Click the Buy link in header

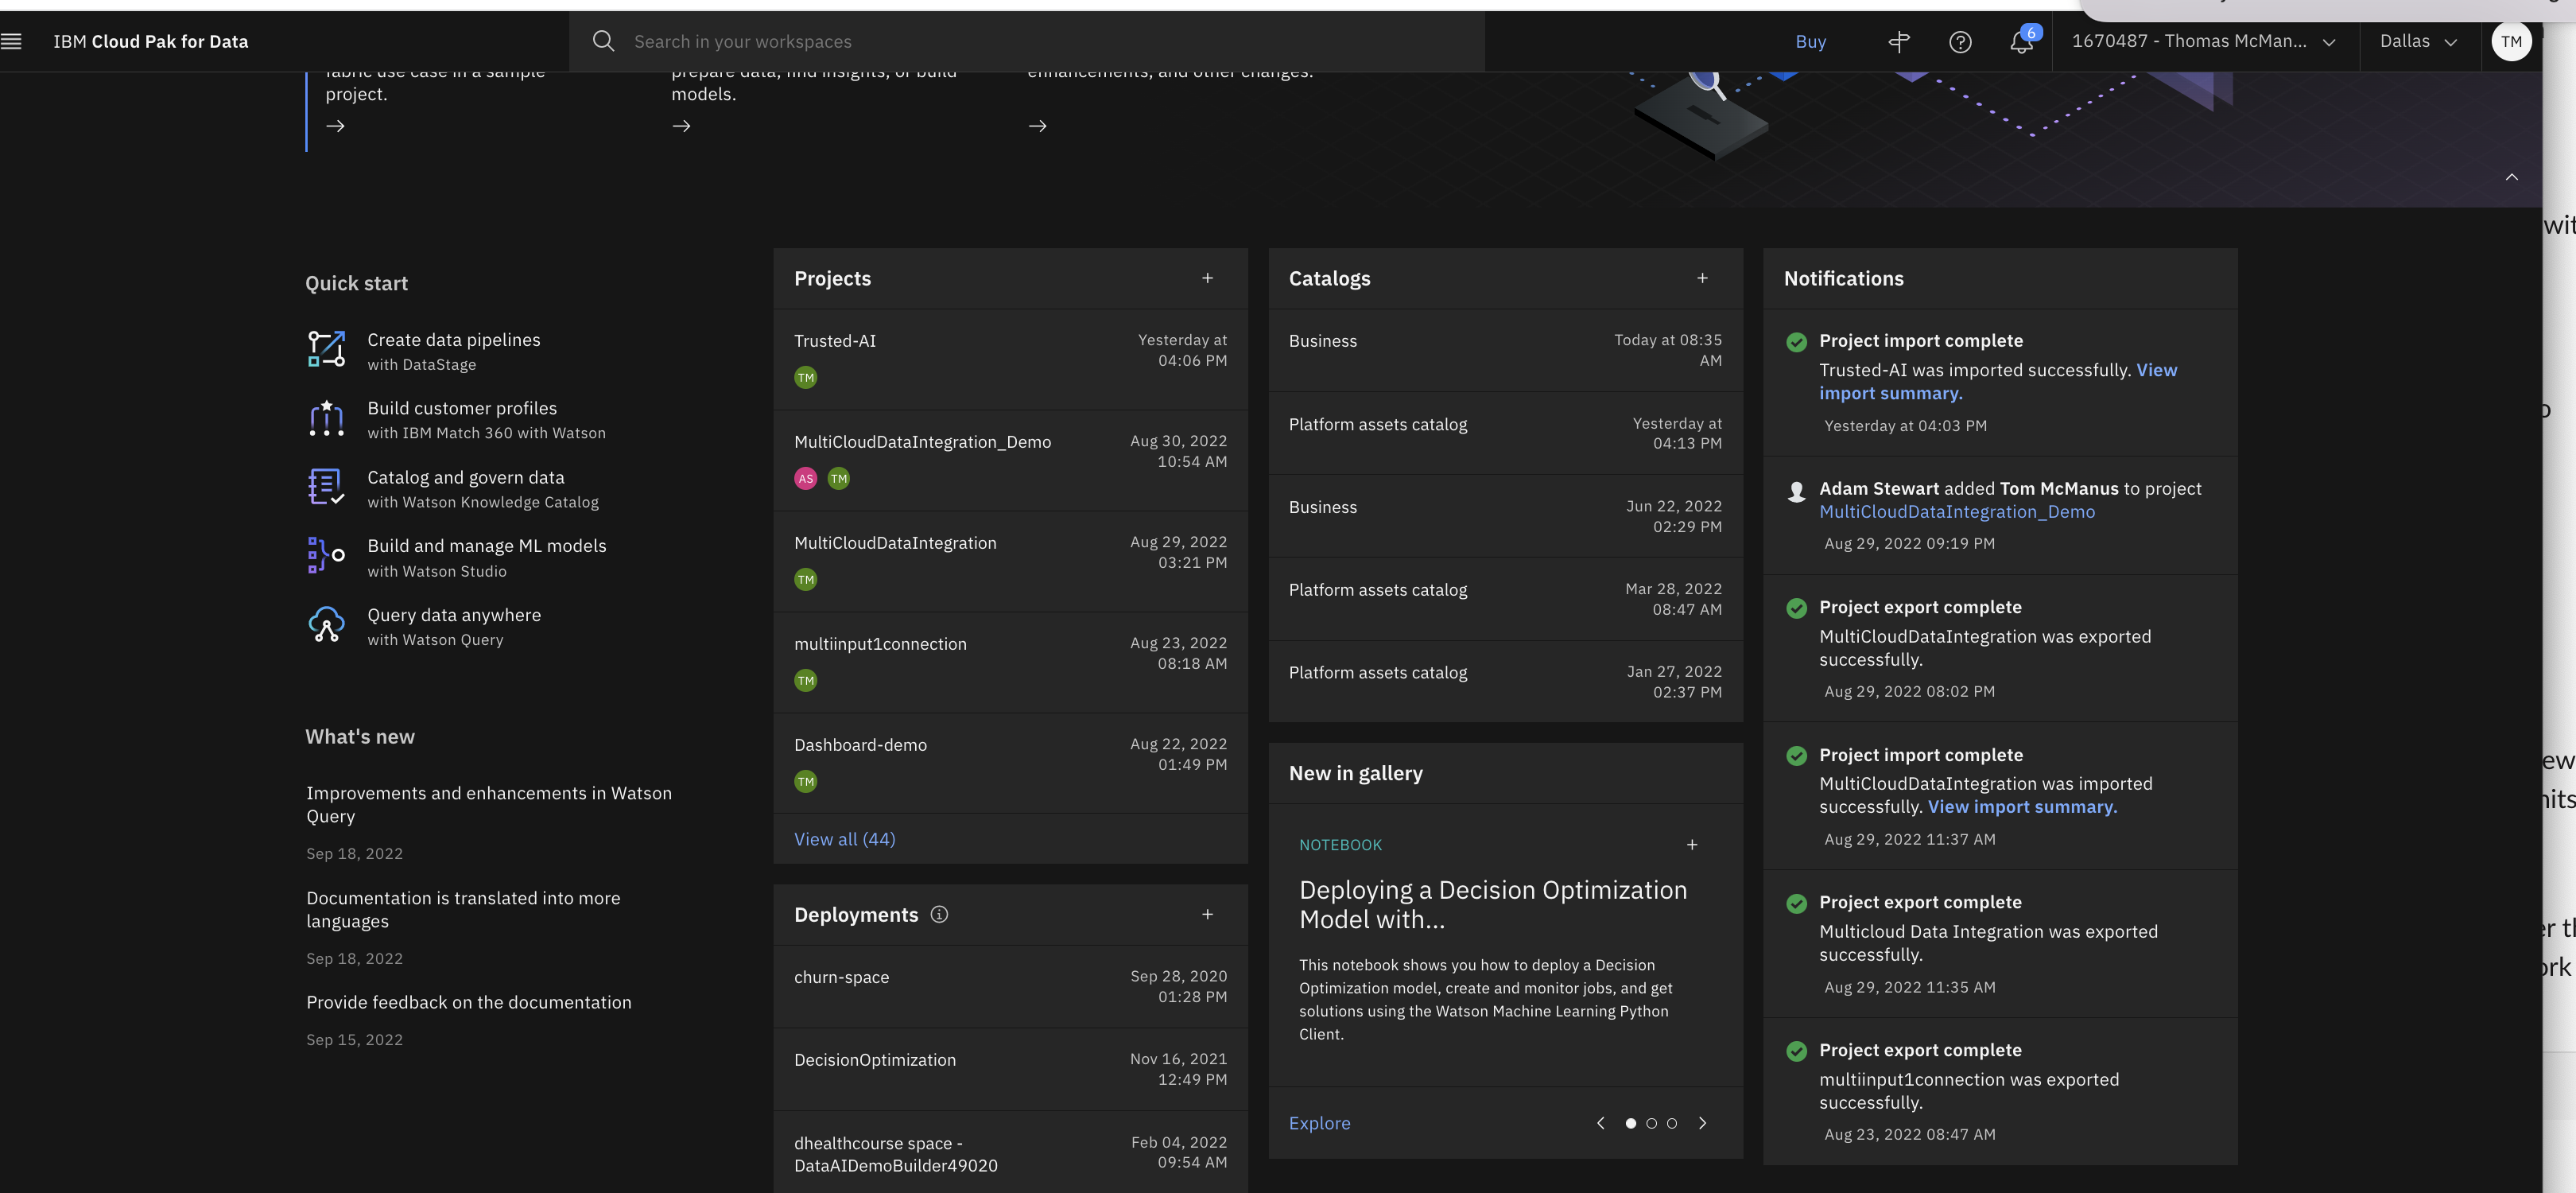(1810, 42)
